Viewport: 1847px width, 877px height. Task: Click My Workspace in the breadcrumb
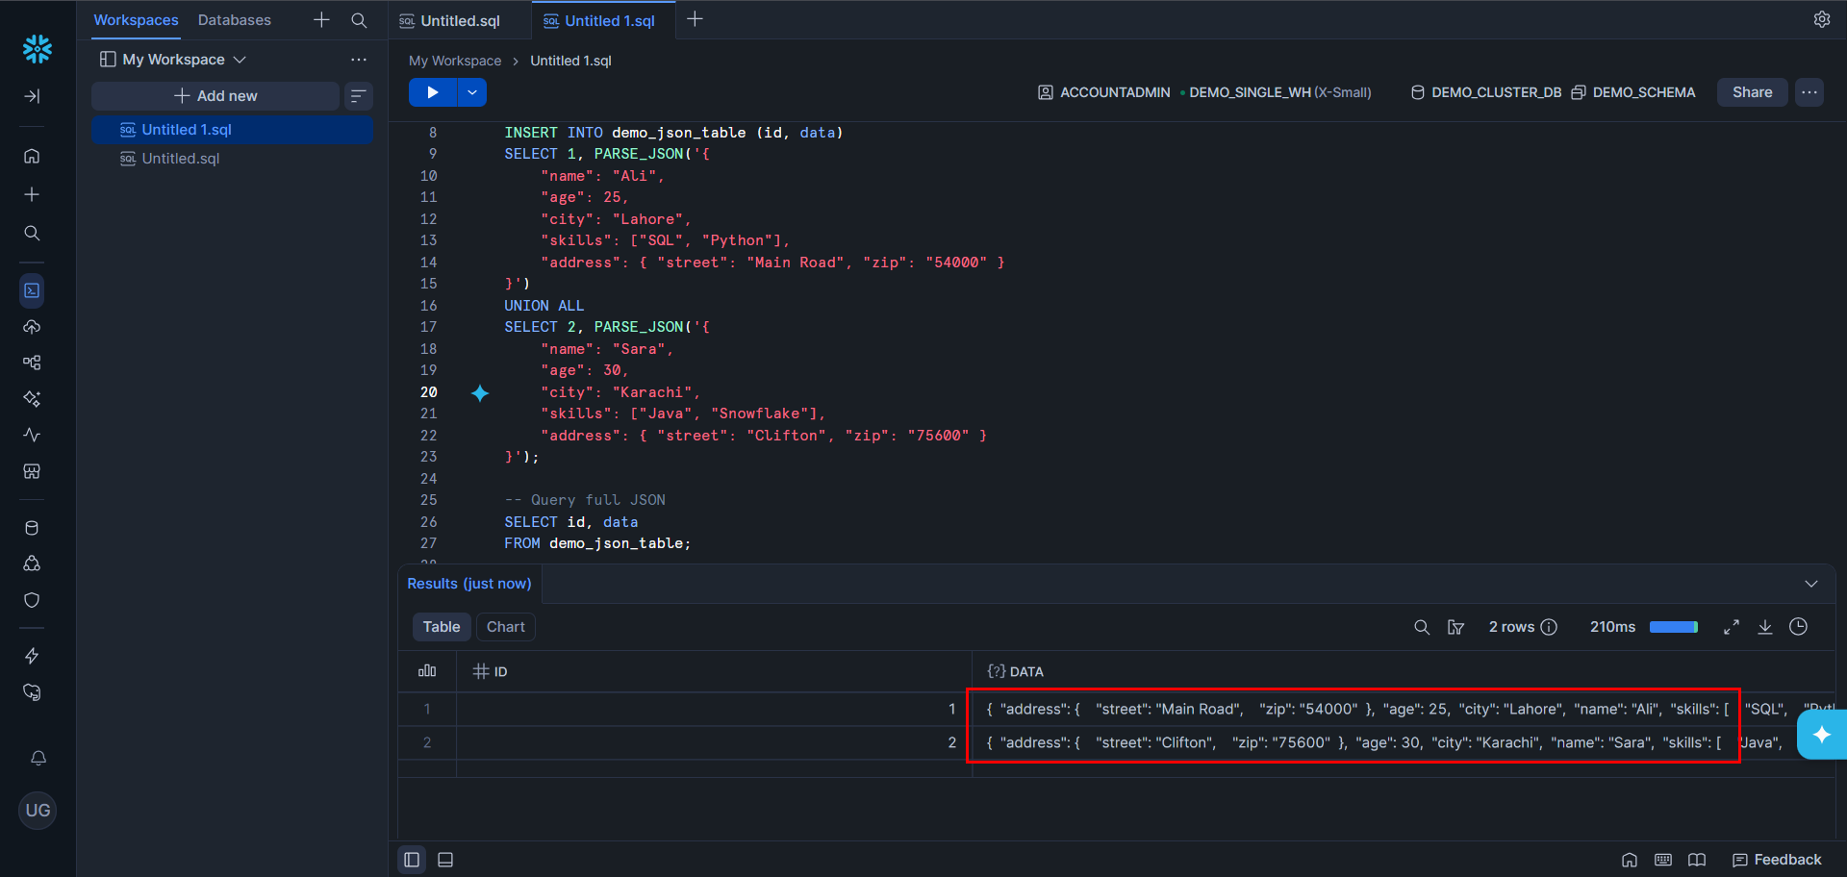coord(455,61)
